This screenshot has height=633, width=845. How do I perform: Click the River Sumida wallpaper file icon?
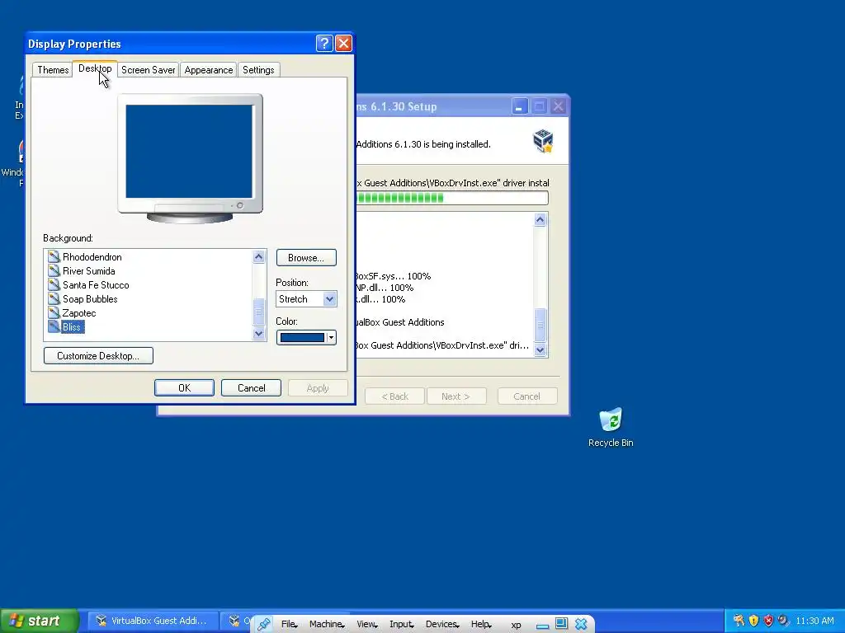point(54,270)
